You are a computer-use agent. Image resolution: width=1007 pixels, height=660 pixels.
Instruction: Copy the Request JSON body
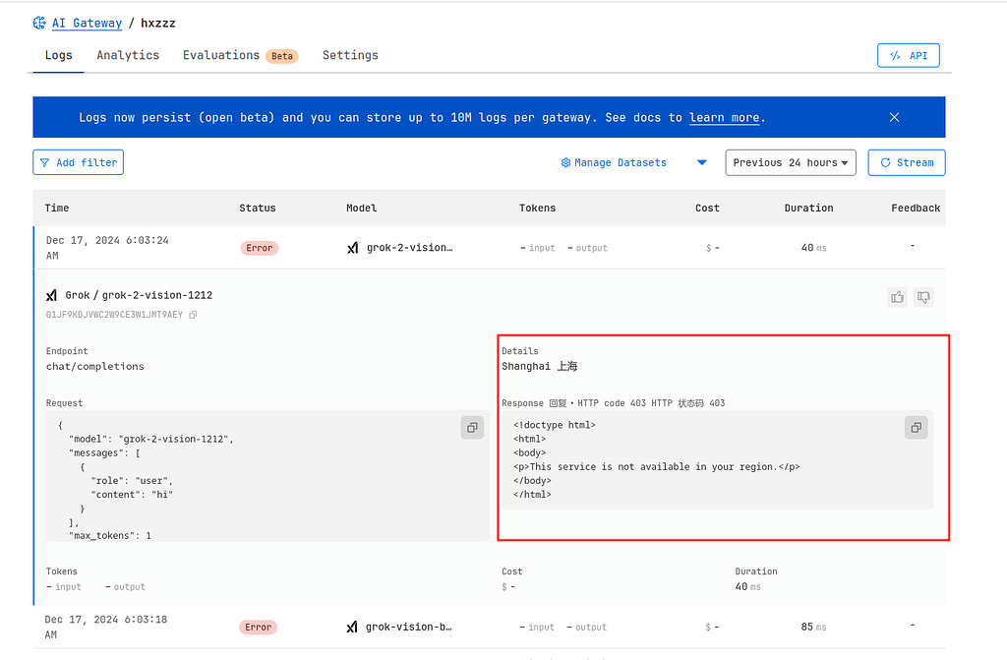(x=472, y=427)
